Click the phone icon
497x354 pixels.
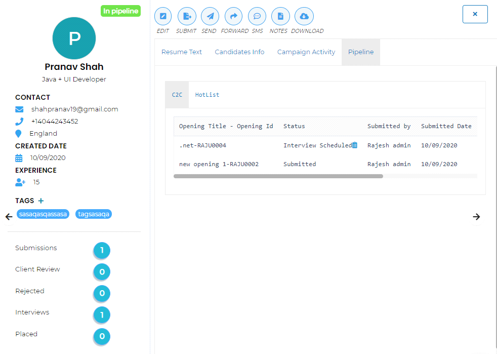(19, 122)
